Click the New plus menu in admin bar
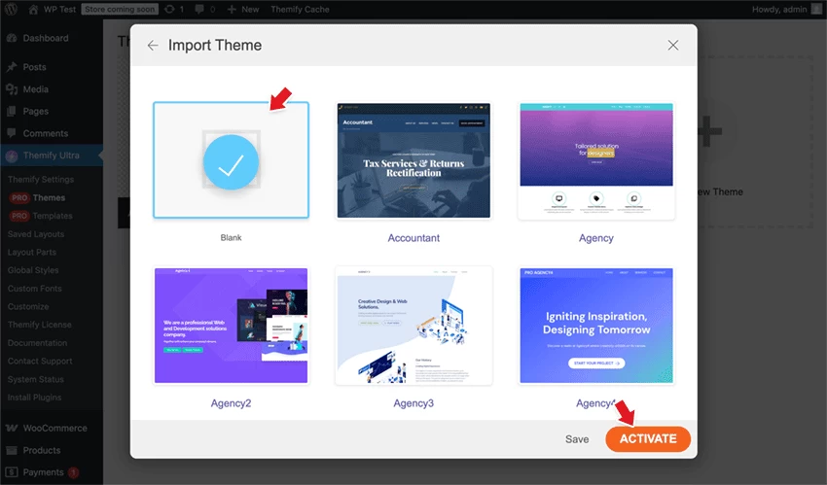This screenshot has width=827, height=485. coord(243,9)
